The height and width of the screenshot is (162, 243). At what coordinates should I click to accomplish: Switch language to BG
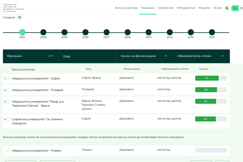(x=235, y=8)
